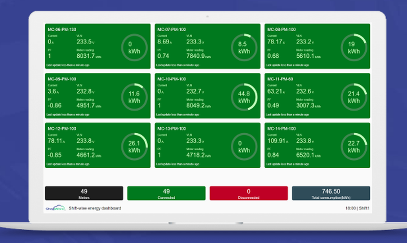Click the Shift-wise energy dashboard title
407x243 pixels.
point(95,208)
